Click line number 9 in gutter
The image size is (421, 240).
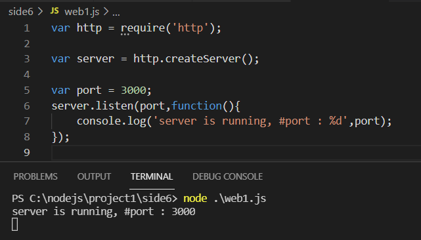click(26, 153)
